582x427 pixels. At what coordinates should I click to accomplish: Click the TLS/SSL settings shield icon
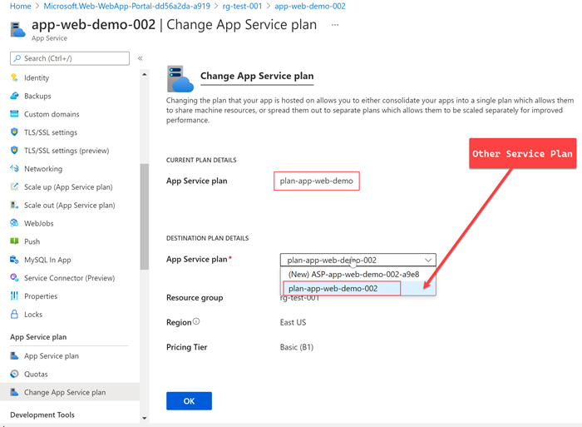14,132
